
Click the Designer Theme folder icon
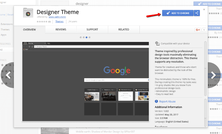28,13
